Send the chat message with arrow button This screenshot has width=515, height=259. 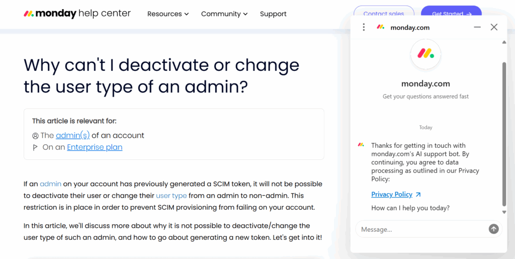tap(494, 229)
